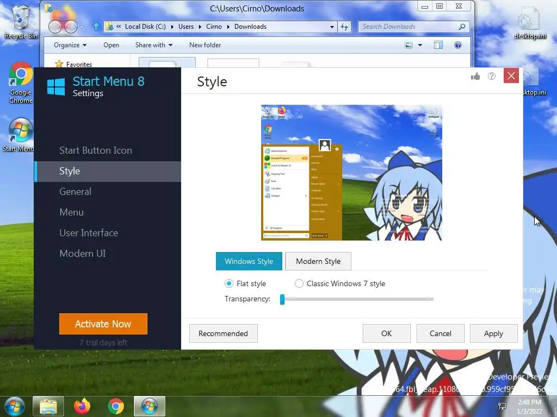
Task: Toggle the preview pane icon in Explorer
Action: click(x=438, y=45)
